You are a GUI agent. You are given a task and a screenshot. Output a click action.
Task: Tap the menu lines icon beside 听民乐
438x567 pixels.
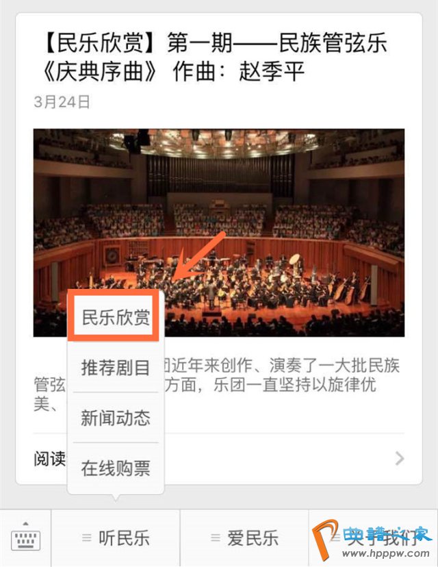point(87,538)
